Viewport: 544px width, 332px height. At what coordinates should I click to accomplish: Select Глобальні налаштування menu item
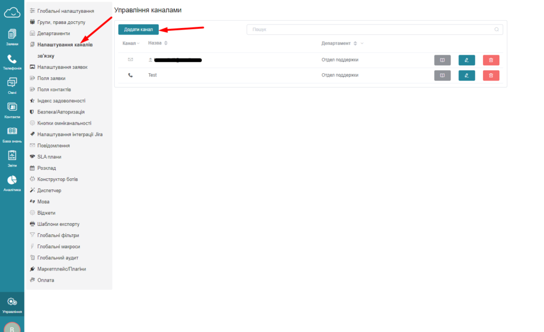(x=65, y=11)
